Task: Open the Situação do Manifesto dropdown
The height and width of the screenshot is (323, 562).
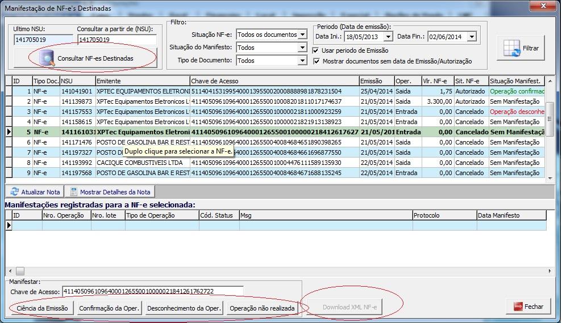Action: [x=303, y=48]
